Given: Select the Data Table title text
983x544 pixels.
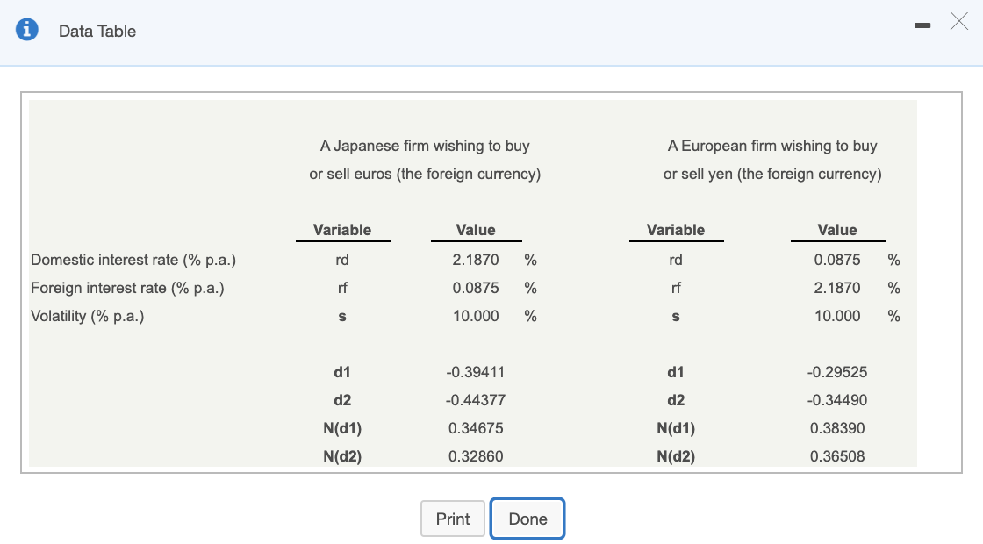Looking at the screenshot, I should (x=96, y=31).
